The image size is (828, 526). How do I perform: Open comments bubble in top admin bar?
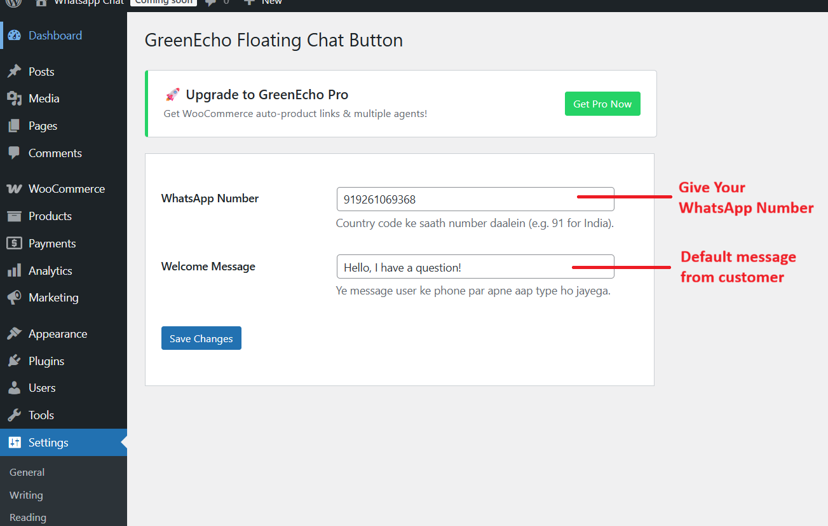(x=212, y=3)
